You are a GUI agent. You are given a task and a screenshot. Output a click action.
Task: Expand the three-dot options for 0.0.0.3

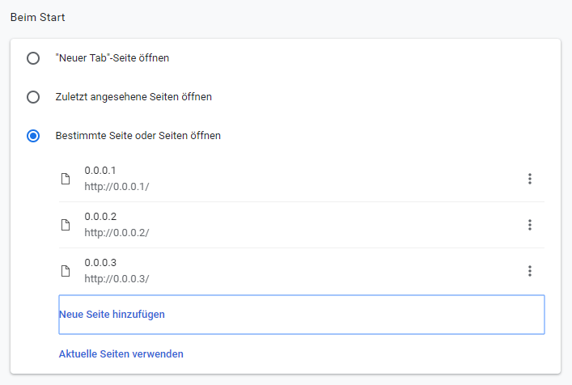click(x=530, y=271)
